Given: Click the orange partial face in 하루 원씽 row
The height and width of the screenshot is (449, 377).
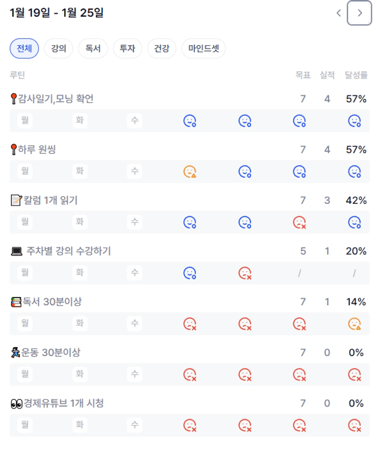Looking at the screenshot, I should tap(190, 172).
